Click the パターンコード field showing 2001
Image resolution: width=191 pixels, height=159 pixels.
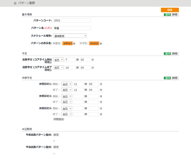72,20
